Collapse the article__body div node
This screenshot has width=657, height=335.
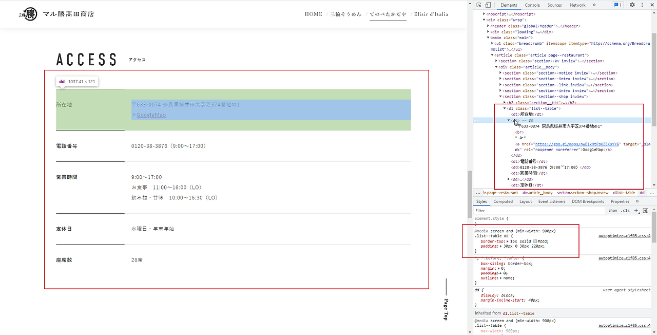tap(497, 67)
